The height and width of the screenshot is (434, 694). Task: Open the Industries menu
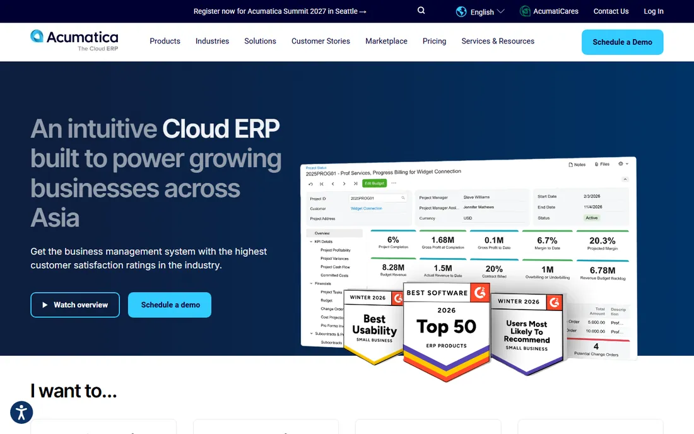[x=212, y=41]
